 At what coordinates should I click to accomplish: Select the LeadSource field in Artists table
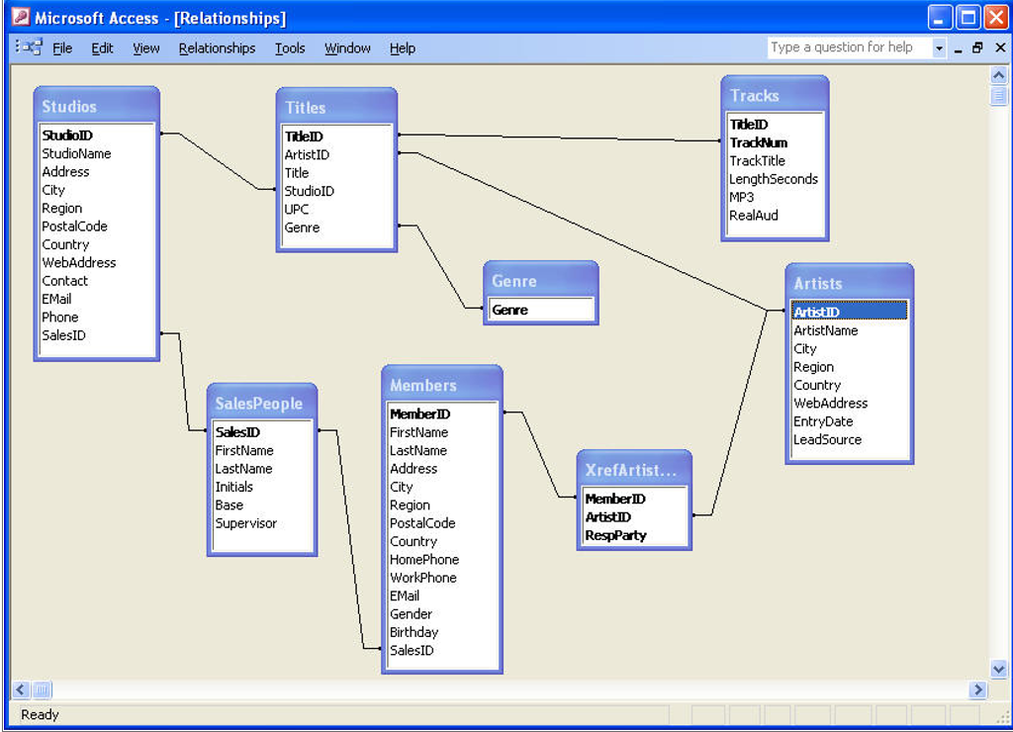849,439
